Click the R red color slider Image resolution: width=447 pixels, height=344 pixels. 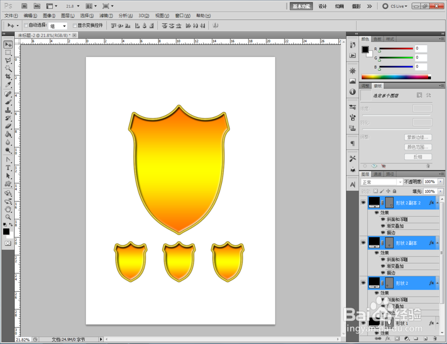tap(396, 49)
